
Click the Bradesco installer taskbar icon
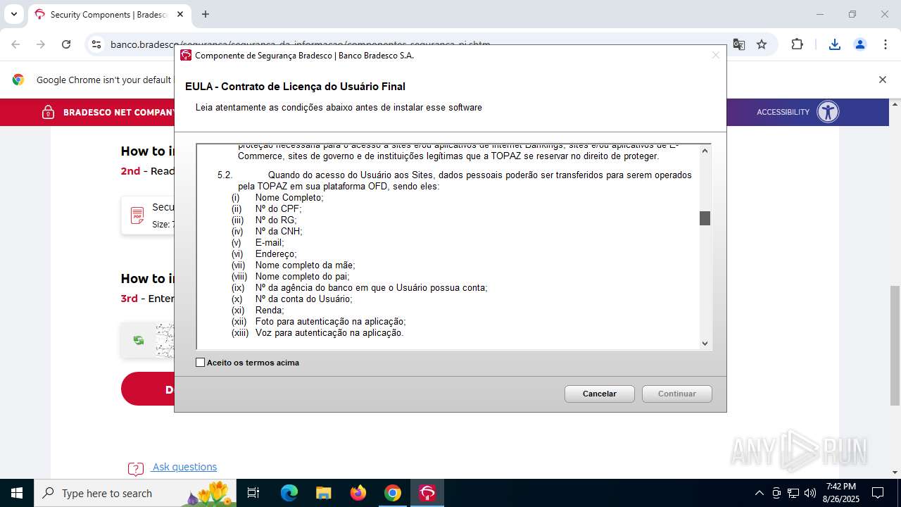427,493
